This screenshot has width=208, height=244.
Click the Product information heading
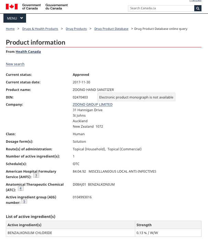(36, 43)
